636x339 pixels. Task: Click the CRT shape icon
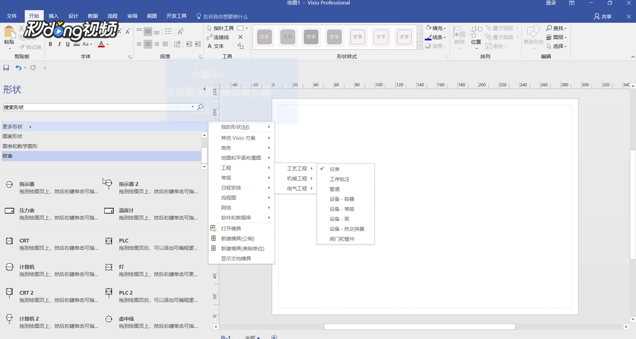[x=9, y=241]
